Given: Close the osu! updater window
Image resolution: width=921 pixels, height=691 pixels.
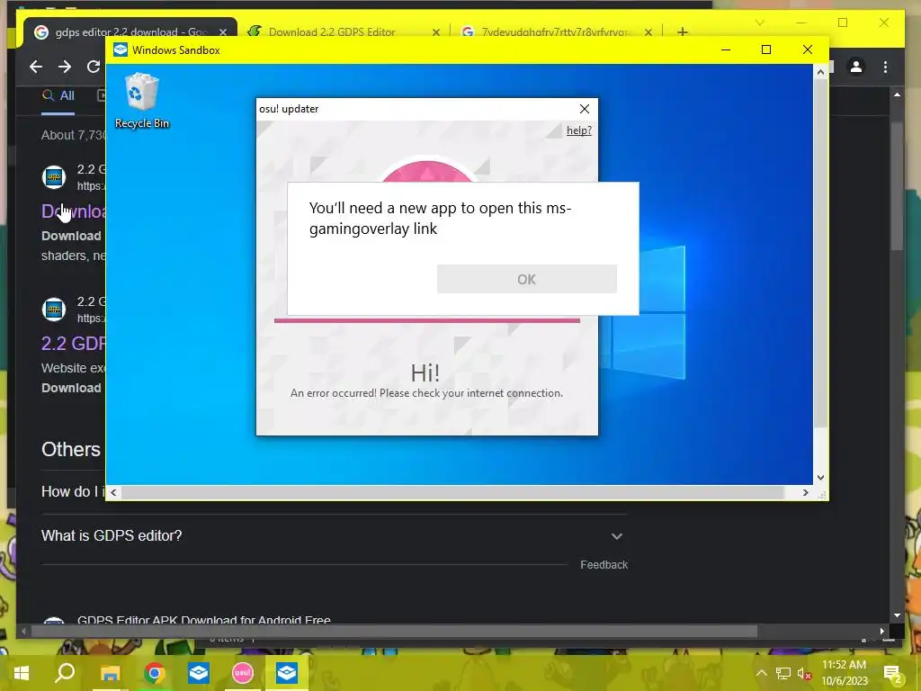Looking at the screenshot, I should (585, 109).
